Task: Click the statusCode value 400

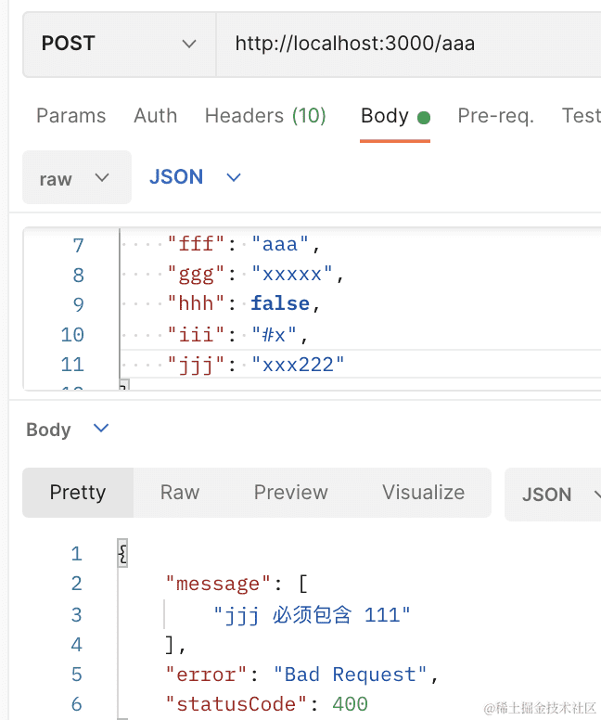Action: coord(350,704)
